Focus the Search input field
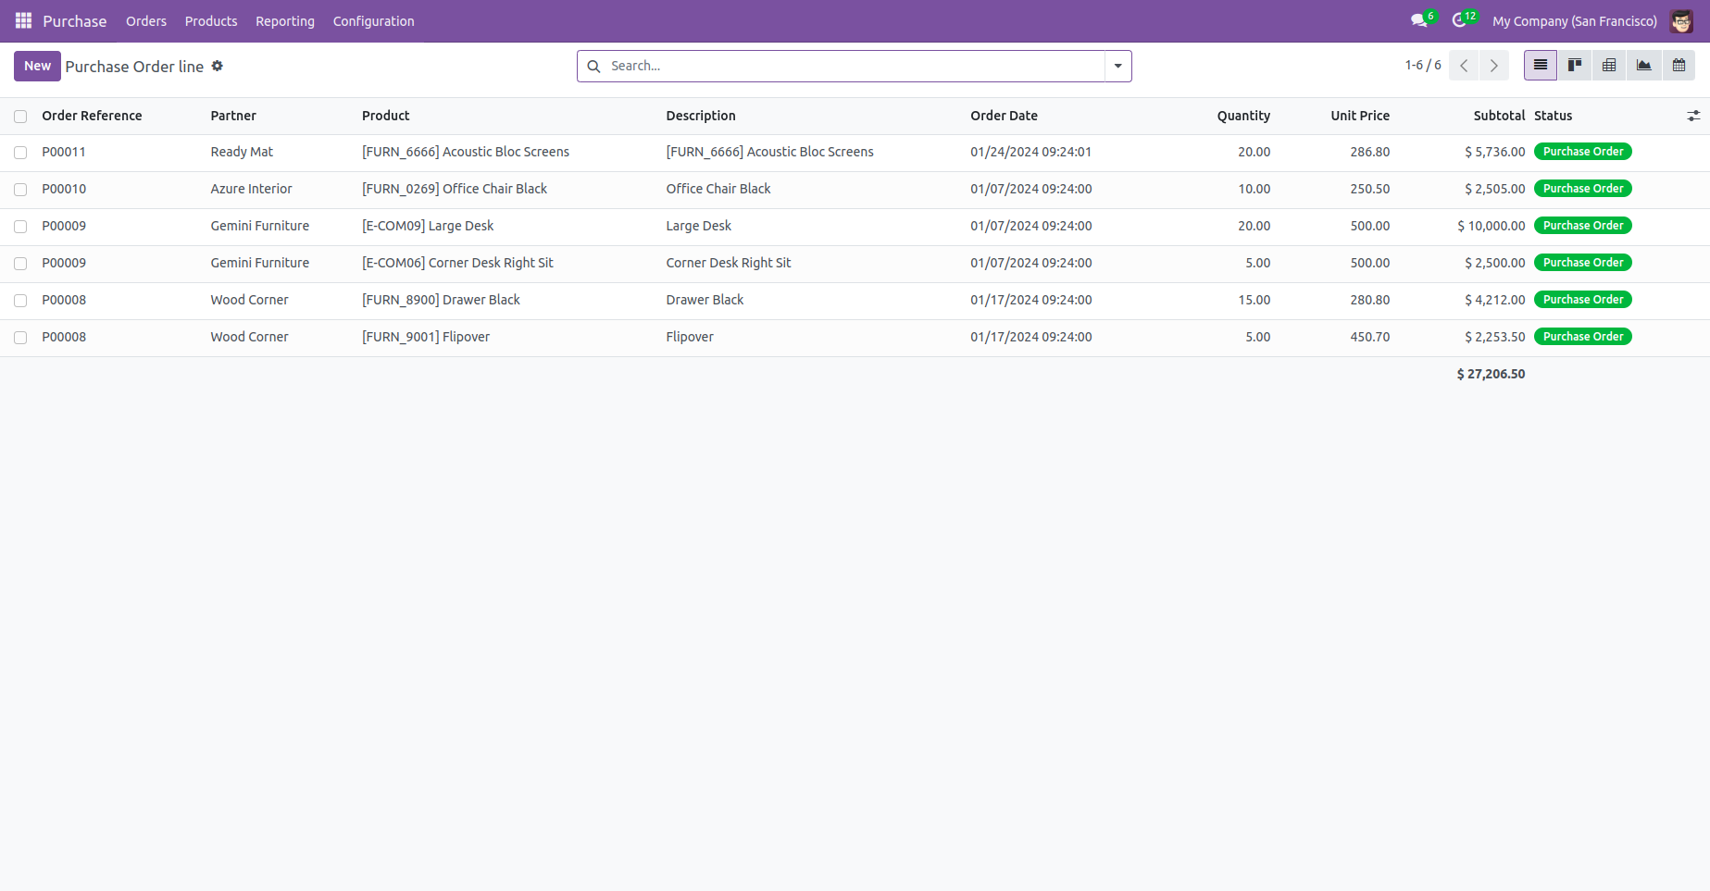Screen dimensions: 1710x891 [852, 66]
